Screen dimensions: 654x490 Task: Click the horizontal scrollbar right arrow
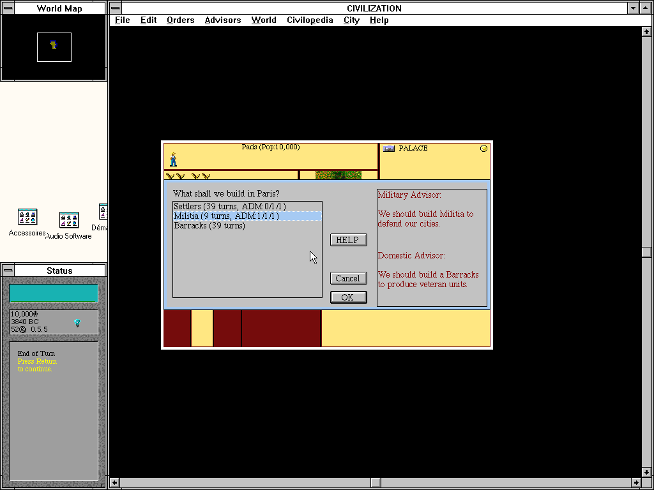[x=636, y=483]
